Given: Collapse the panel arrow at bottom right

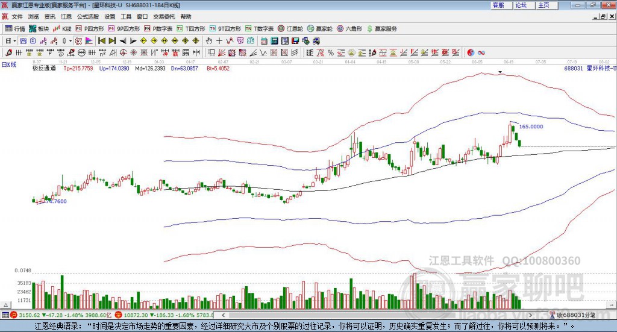Looking at the screenshot, I should coord(612,305).
